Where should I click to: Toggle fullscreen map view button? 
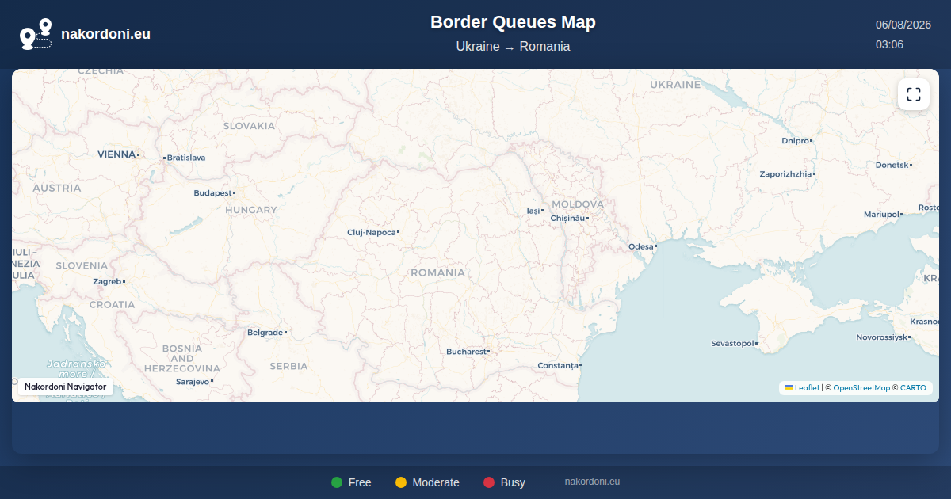[x=914, y=94]
